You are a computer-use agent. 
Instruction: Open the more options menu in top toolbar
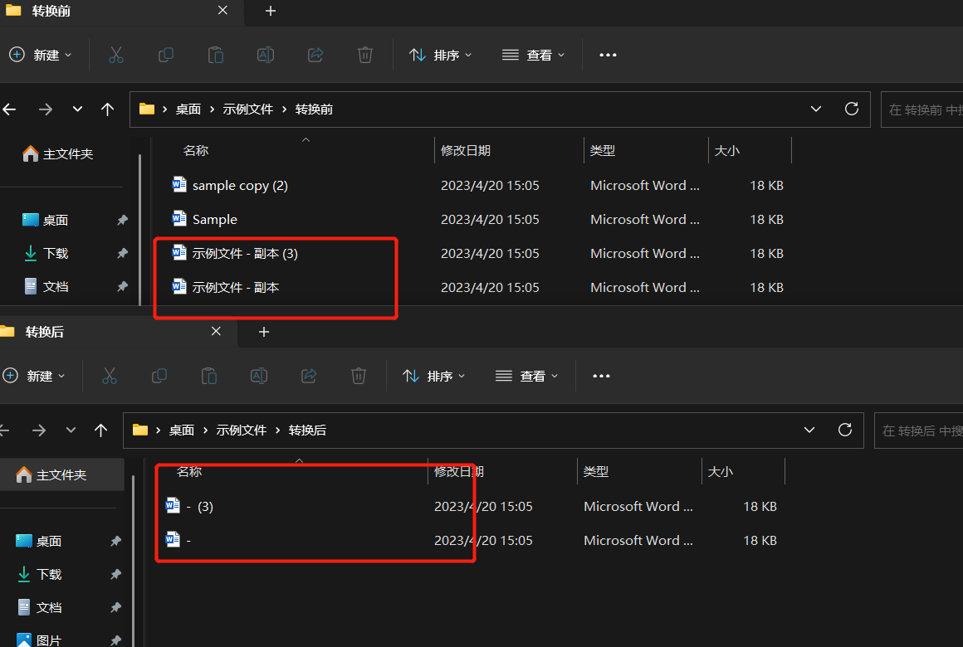pyautogui.click(x=608, y=55)
